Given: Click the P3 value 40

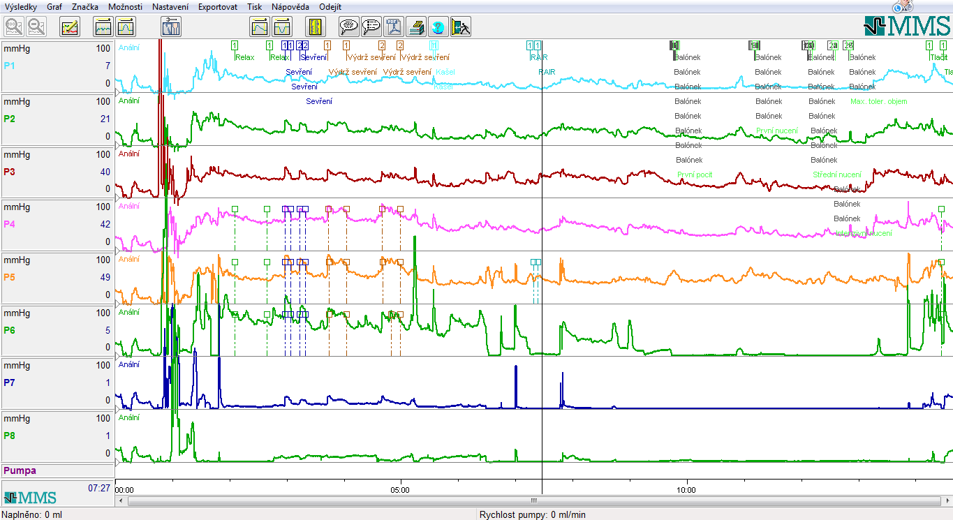Looking at the screenshot, I should pos(105,172).
